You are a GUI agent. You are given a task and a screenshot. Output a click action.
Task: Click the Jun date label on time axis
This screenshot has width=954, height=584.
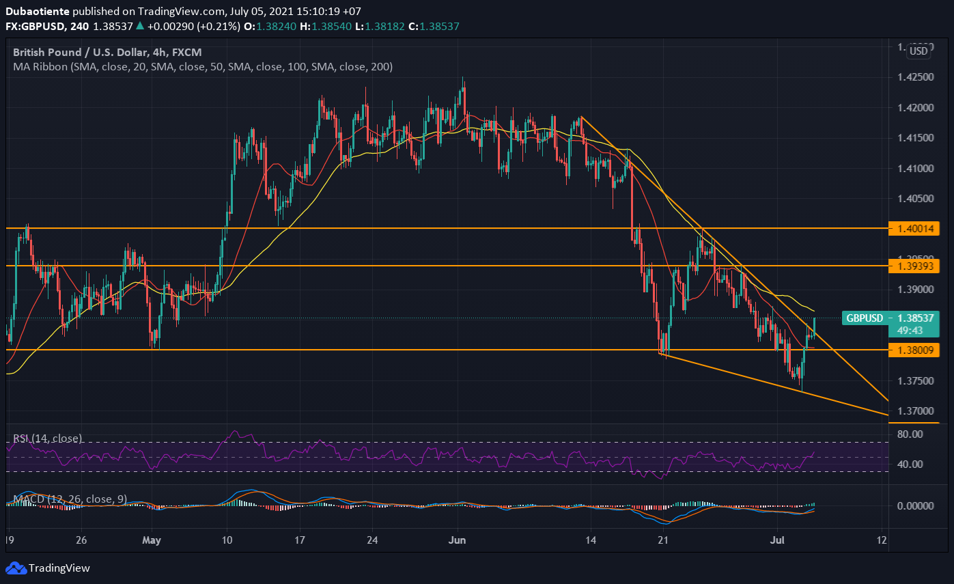456,540
